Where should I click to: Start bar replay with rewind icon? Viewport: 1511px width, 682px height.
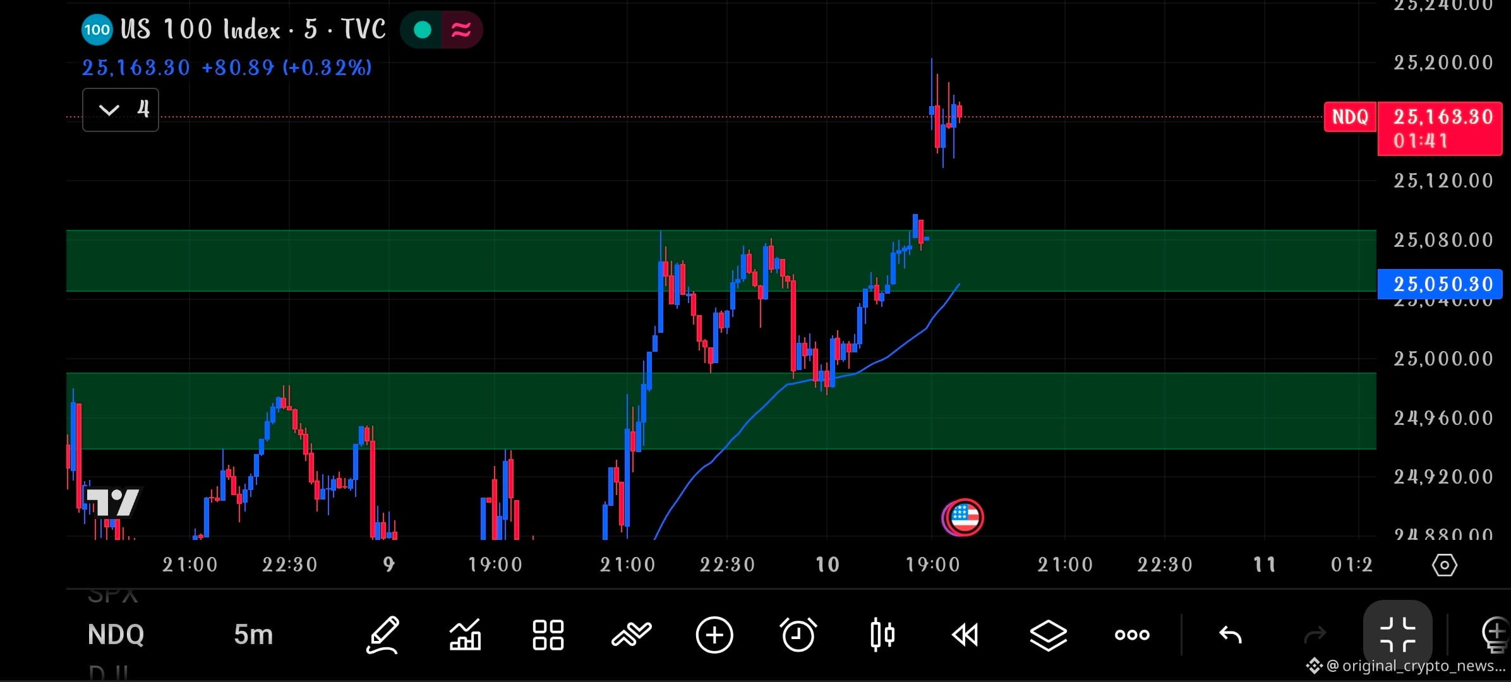point(965,635)
